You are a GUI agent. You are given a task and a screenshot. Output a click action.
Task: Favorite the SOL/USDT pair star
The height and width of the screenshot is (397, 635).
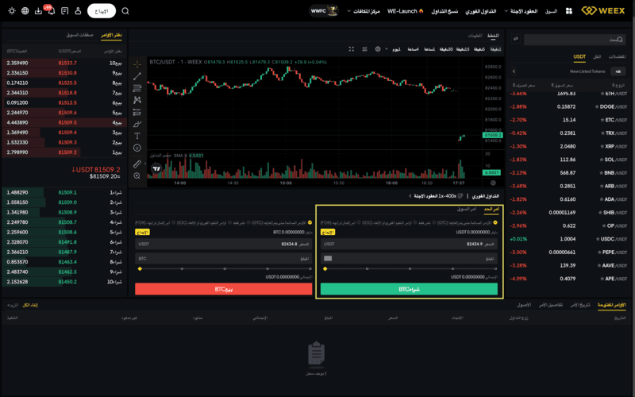click(x=602, y=160)
